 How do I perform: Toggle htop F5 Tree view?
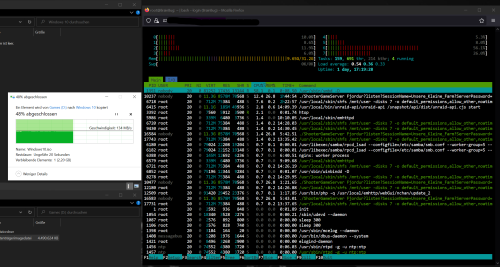[x=230, y=257]
